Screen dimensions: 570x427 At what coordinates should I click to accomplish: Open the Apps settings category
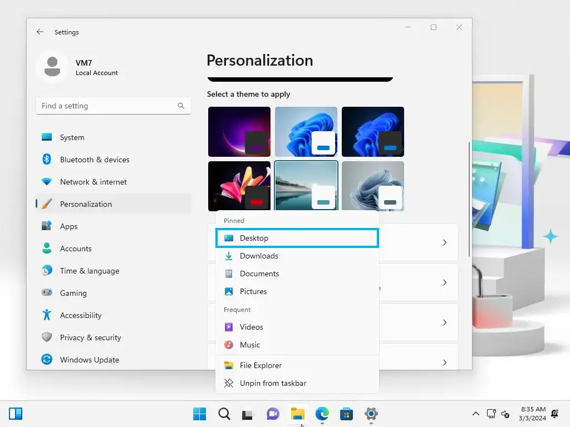tap(114, 226)
